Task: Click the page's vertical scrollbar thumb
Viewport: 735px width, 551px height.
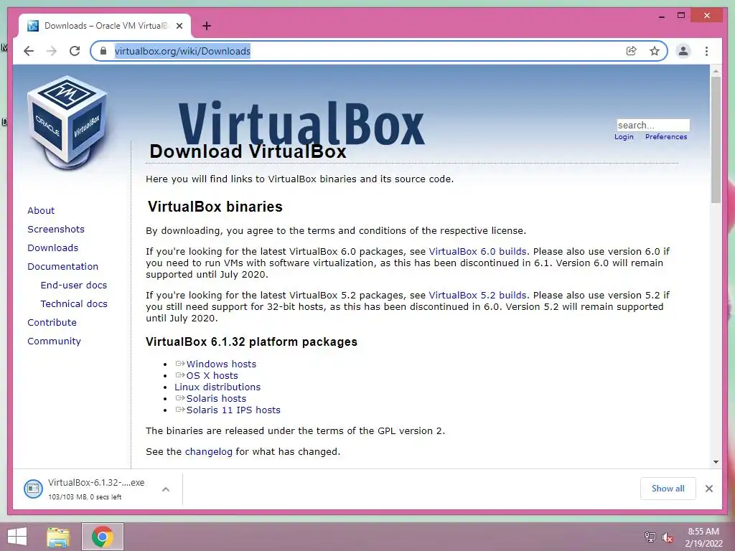Action: 716,140
